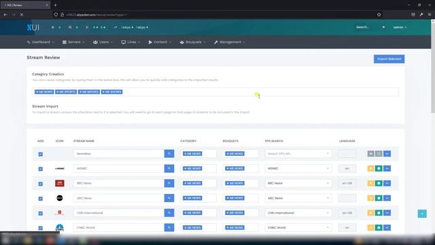Open the Content menu
The width and height of the screenshot is (435, 245).
pyautogui.click(x=160, y=42)
